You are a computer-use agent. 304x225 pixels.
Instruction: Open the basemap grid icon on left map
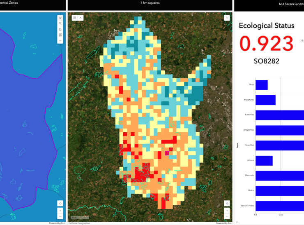(x=60, y=35)
